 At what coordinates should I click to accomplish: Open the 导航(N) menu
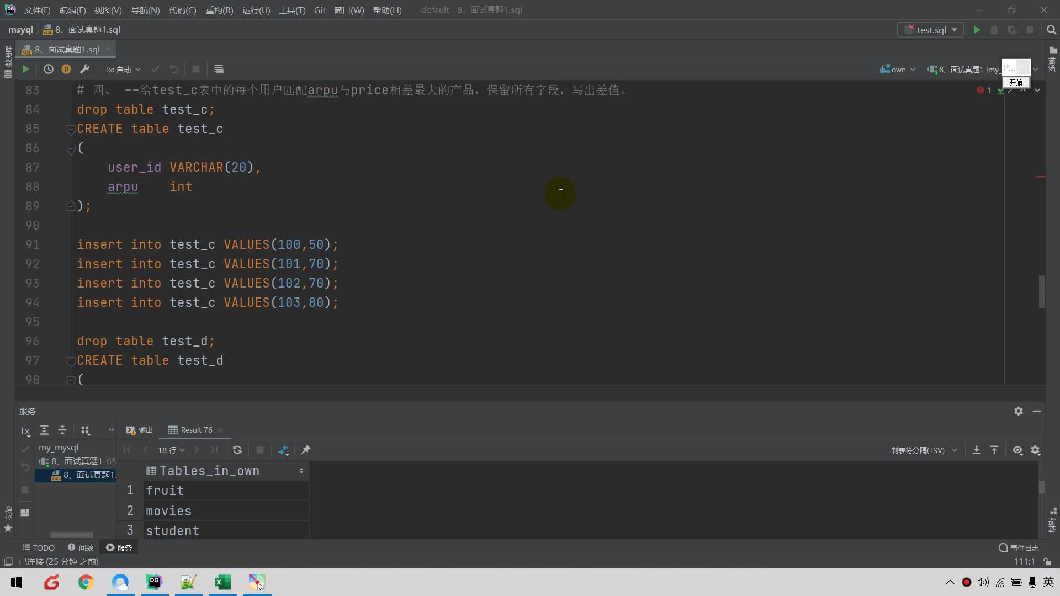[145, 10]
